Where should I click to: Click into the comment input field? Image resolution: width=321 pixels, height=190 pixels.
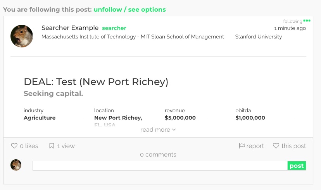pos(160,166)
